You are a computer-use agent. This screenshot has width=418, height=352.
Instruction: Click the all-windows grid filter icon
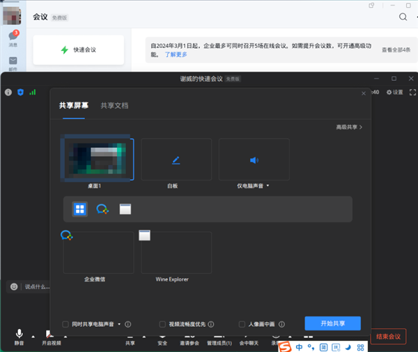80,209
